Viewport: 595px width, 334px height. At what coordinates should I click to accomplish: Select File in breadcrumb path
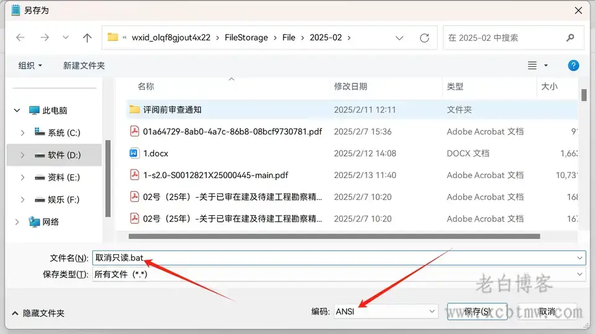(289, 38)
